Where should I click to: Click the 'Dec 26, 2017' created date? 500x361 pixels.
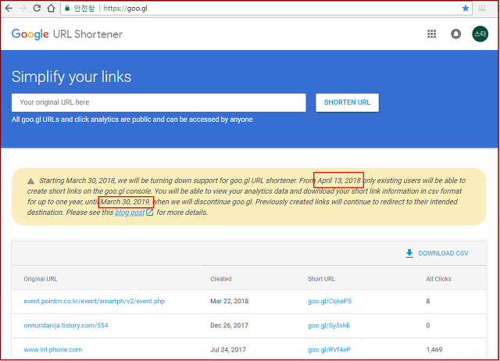[x=229, y=325]
